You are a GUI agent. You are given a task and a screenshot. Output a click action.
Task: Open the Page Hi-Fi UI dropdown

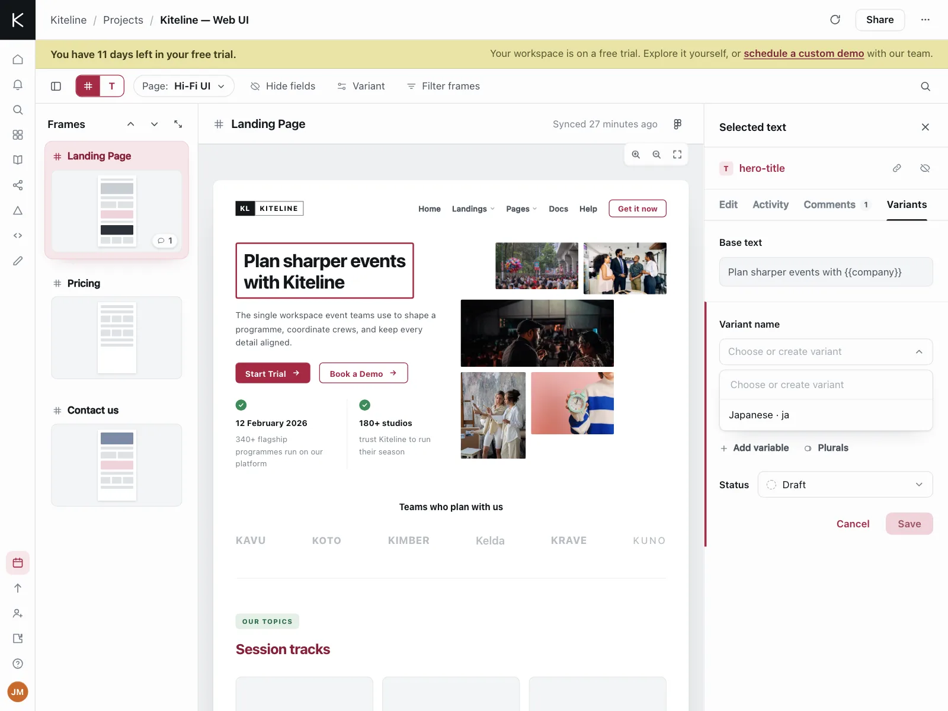click(184, 86)
